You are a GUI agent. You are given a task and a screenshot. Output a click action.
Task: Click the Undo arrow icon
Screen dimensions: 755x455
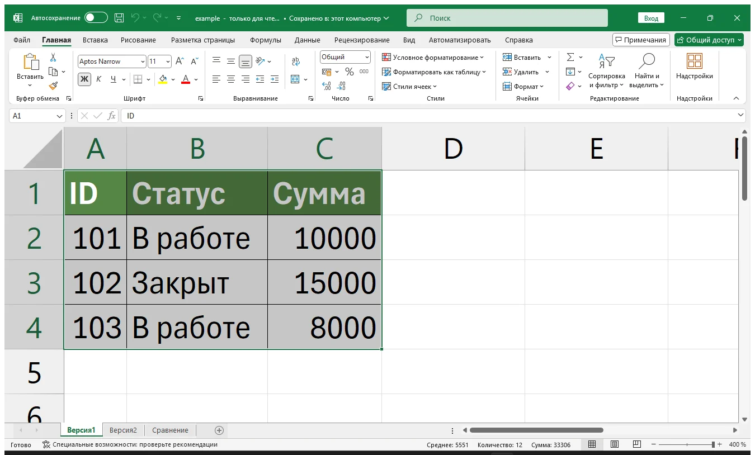tap(135, 18)
